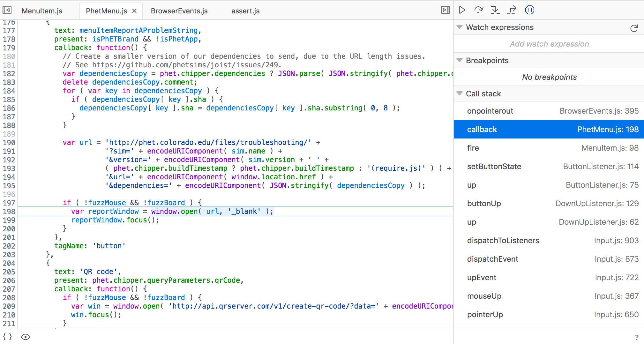Select the buttonUp stack frame
Viewport: 644px width, 344px height.
click(x=549, y=203)
